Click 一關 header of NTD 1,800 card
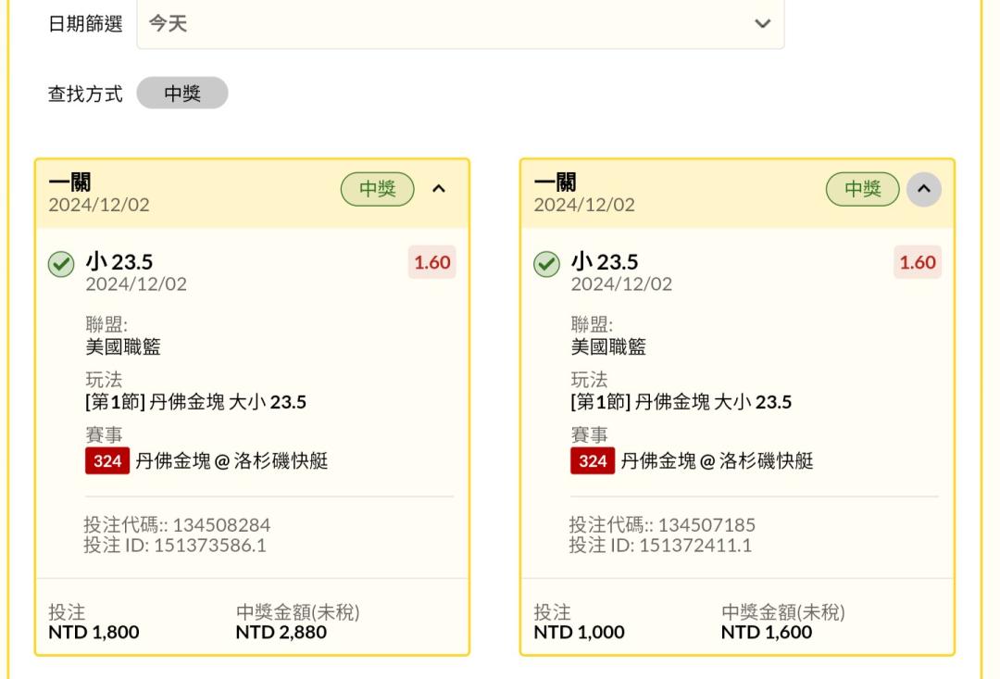Viewport: 1000px width, 679px height. pyautogui.click(x=69, y=182)
